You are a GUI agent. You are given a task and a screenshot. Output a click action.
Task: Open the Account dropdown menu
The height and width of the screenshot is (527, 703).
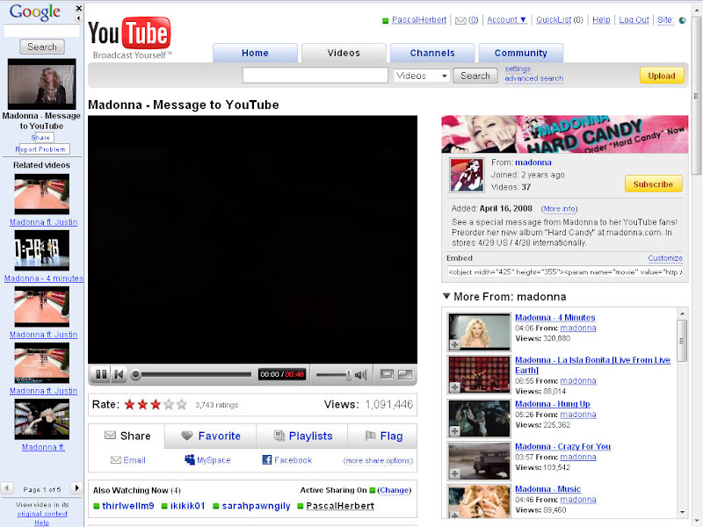click(507, 20)
